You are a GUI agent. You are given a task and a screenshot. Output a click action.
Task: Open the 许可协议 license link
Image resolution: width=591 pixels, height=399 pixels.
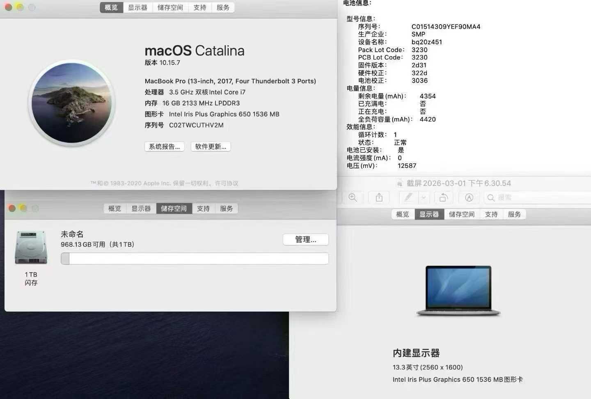227,183
